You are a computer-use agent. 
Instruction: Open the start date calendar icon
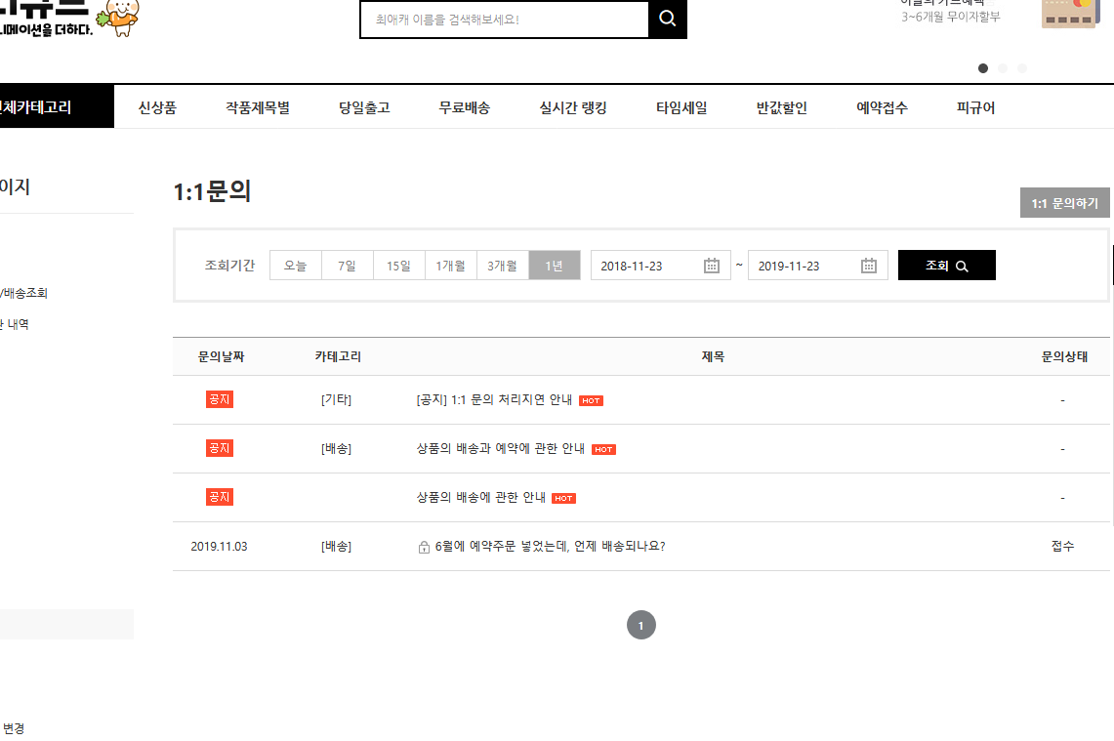[x=712, y=266]
